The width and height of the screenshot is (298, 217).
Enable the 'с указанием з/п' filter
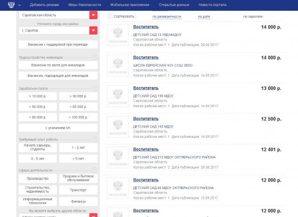(58, 128)
